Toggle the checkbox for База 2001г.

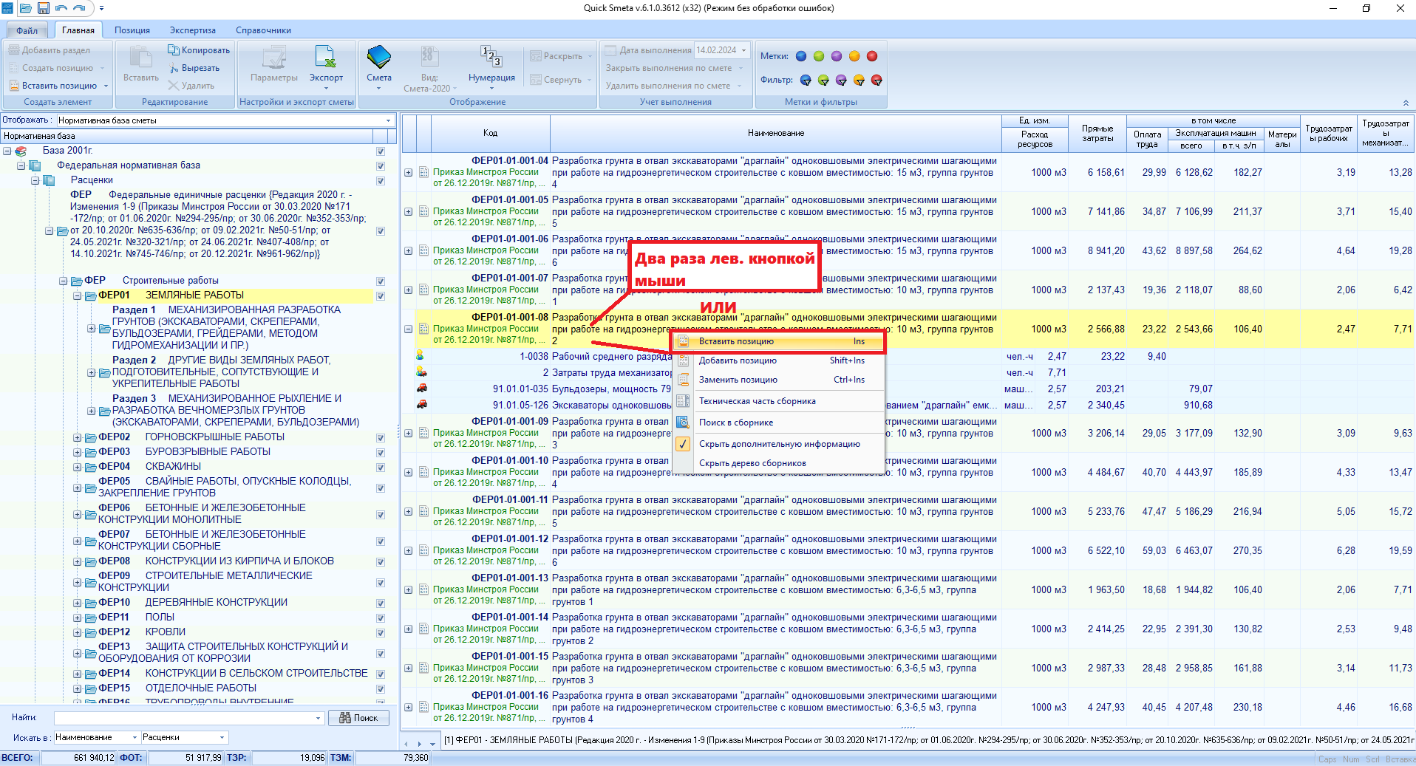click(381, 151)
